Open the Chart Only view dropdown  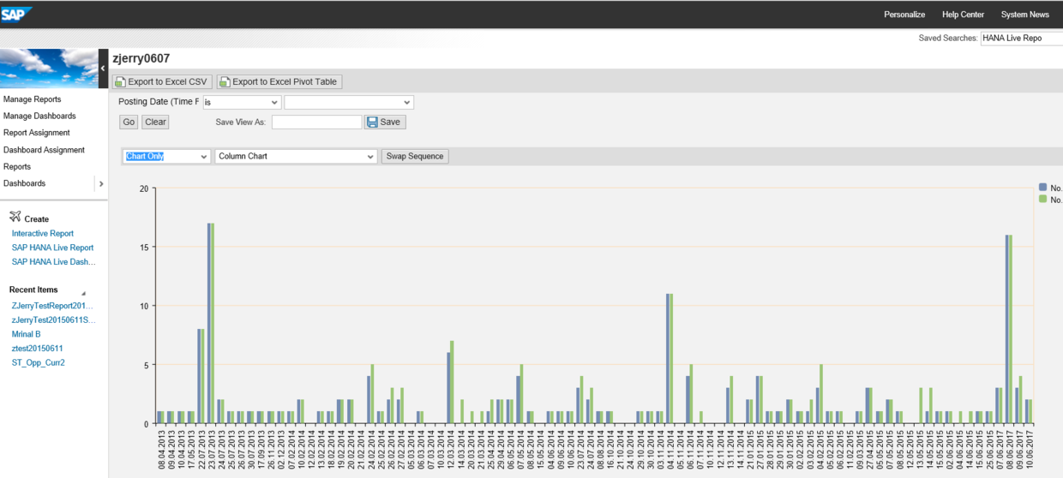166,157
